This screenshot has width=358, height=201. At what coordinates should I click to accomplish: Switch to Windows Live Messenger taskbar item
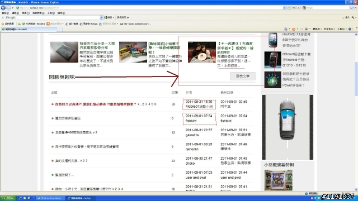(x=50, y=198)
